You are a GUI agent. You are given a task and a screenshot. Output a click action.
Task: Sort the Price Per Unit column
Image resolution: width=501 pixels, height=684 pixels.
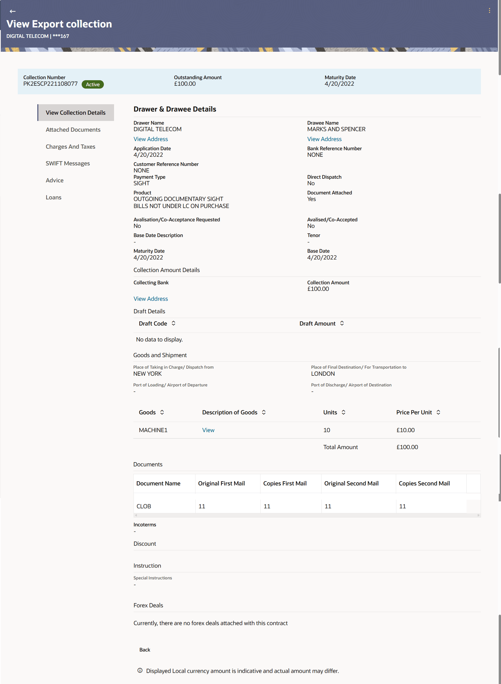438,412
